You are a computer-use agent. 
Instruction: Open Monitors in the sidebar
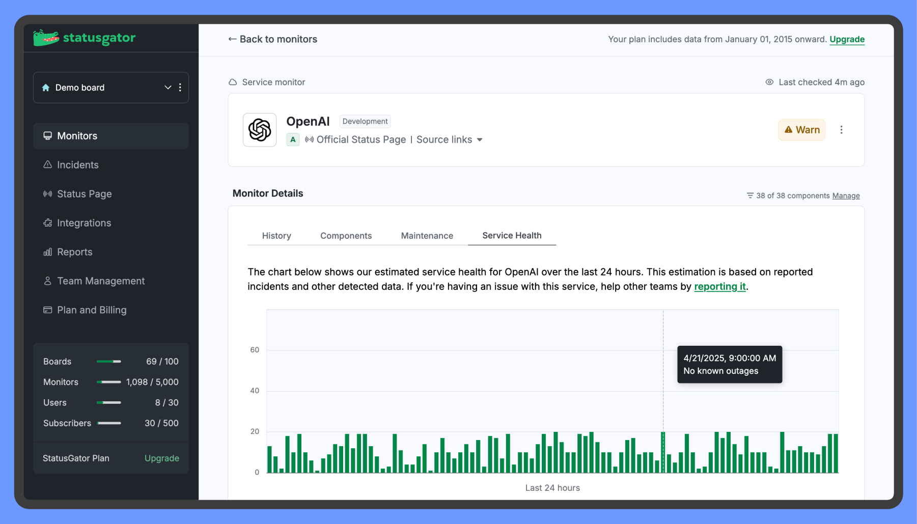point(111,136)
